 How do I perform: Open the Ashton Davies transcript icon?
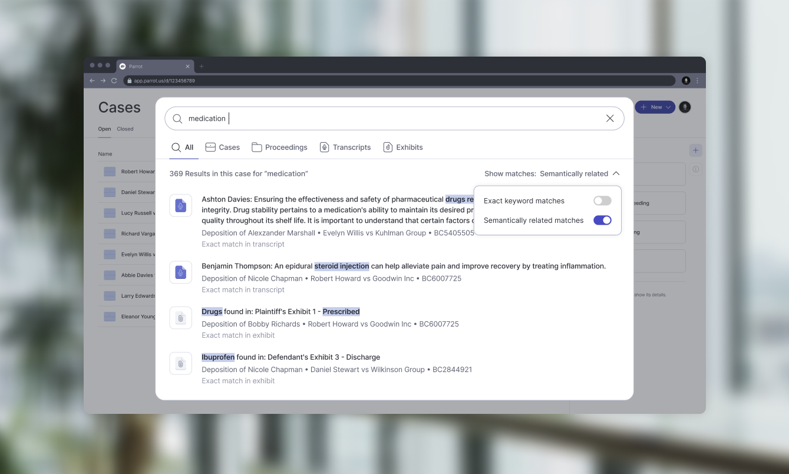coord(181,206)
